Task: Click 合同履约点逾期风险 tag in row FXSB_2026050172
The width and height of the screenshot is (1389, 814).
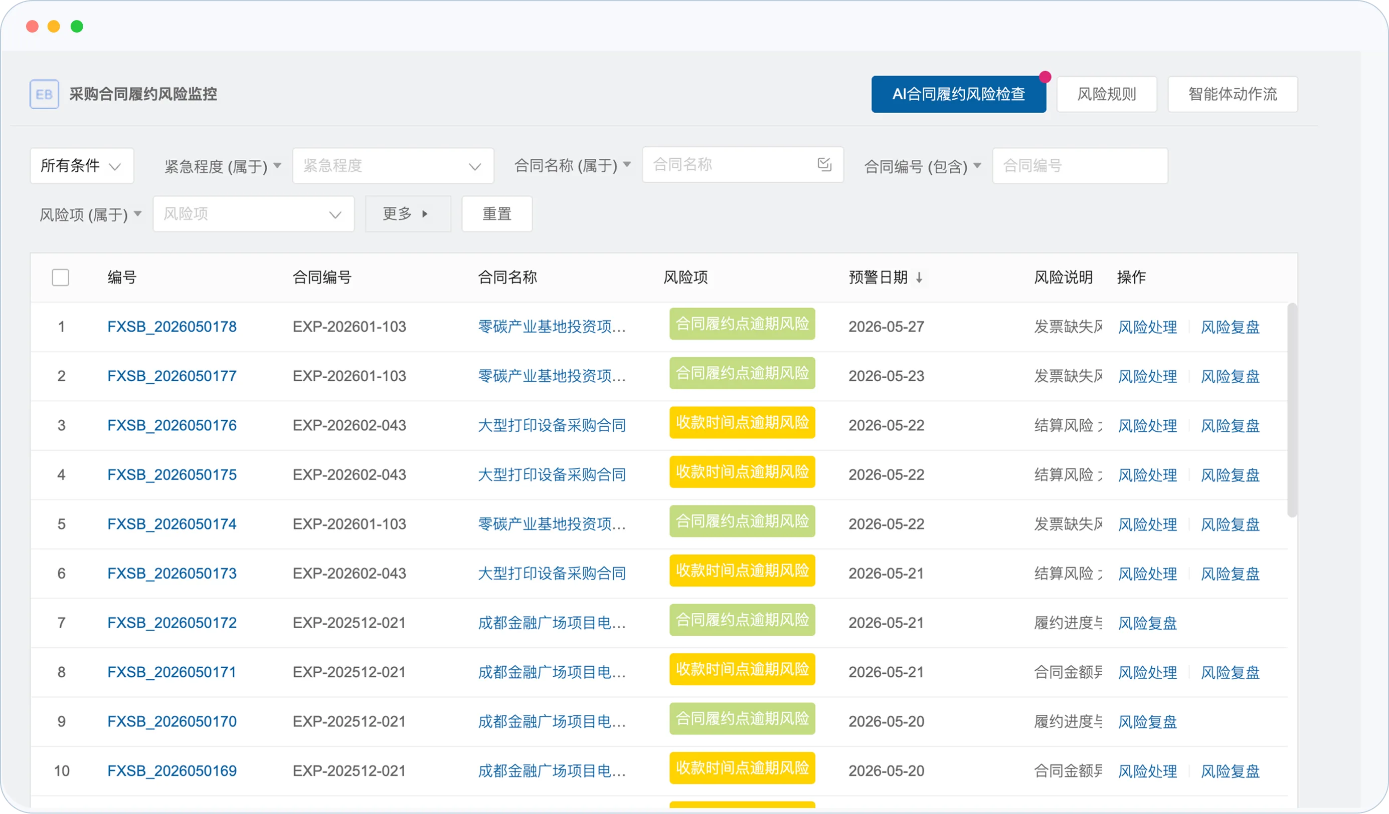Action: (742, 620)
